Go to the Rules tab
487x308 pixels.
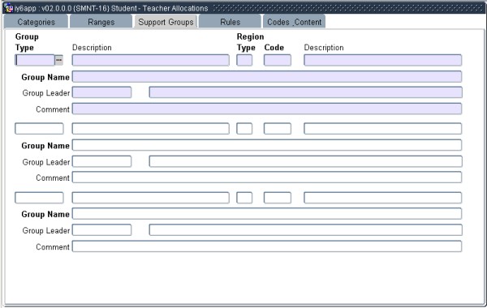pyautogui.click(x=231, y=22)
